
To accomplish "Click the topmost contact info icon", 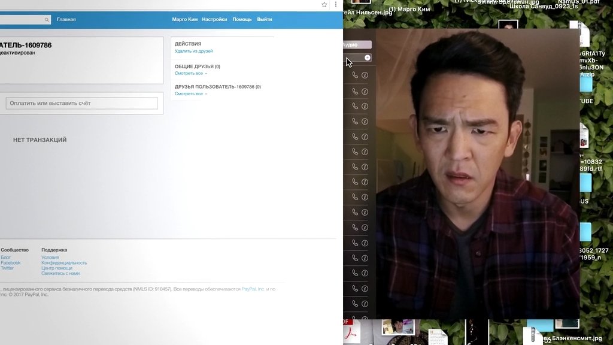I will [x=365, y=75].
